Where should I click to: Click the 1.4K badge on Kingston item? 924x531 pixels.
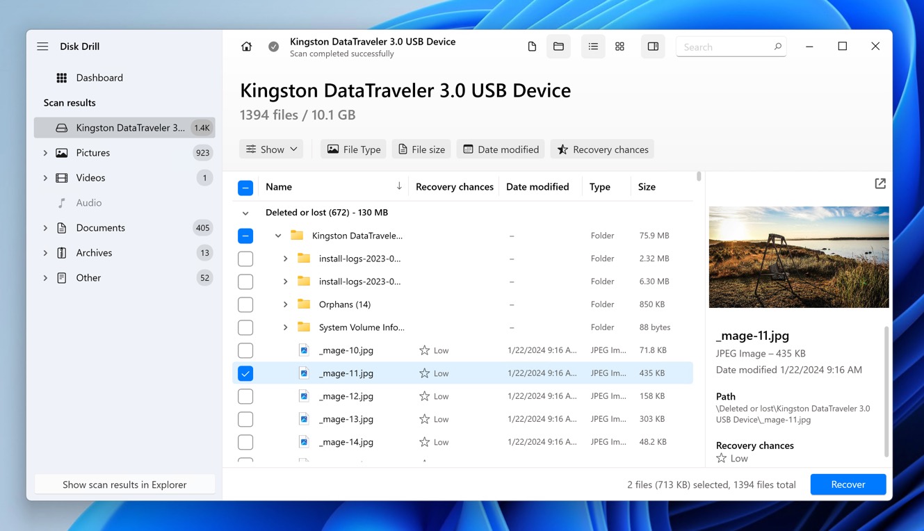(x=202, y=128)
